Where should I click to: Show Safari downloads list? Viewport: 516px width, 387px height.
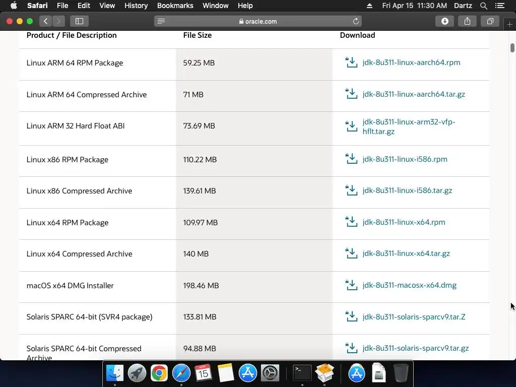click(445, 21)
